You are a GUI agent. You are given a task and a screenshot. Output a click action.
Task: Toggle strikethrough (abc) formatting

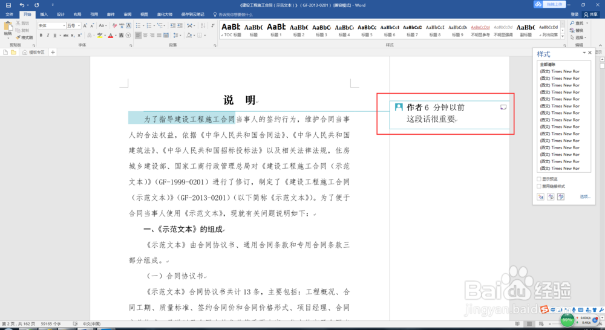65,35
